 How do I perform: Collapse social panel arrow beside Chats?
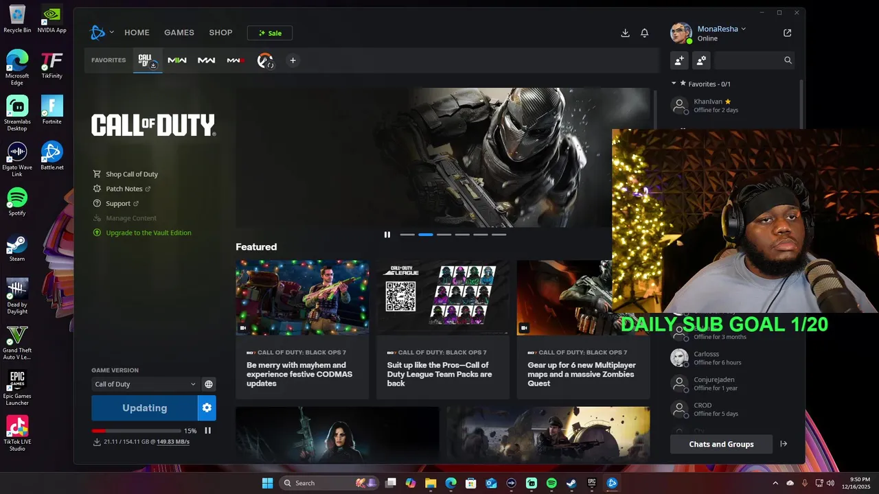point(784,444)
